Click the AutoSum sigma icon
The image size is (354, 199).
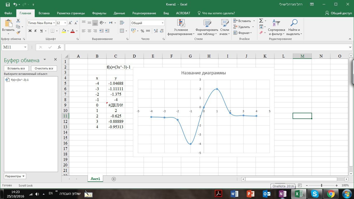pyautogui.click(x=261, y=21)
